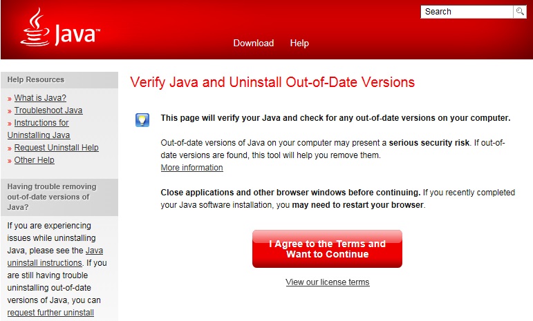Open the Other Help link
The image size is (533, 321).
35,160
